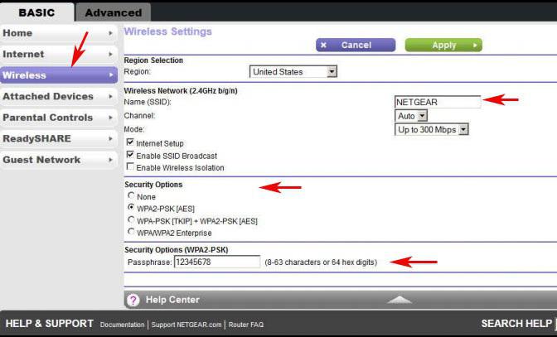
Task: Uncheck the Enable SSID Broadcast checkbox
Action: 130,155
